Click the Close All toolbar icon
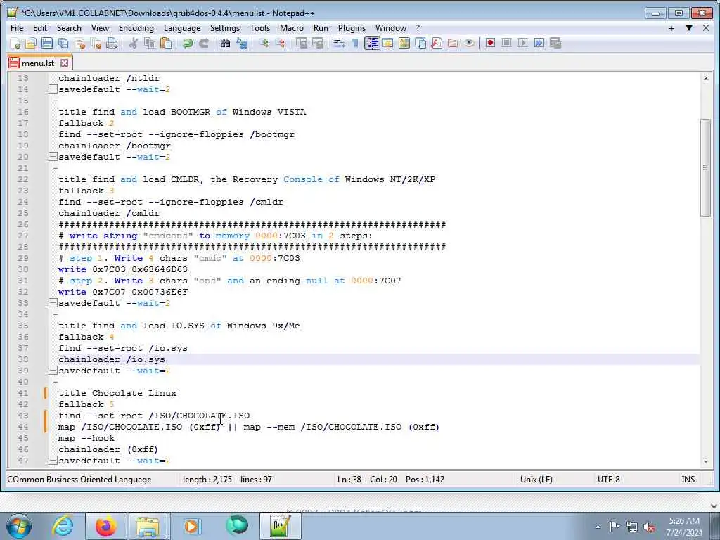Viewport: 720px width, 540px height. click(96, 43)
